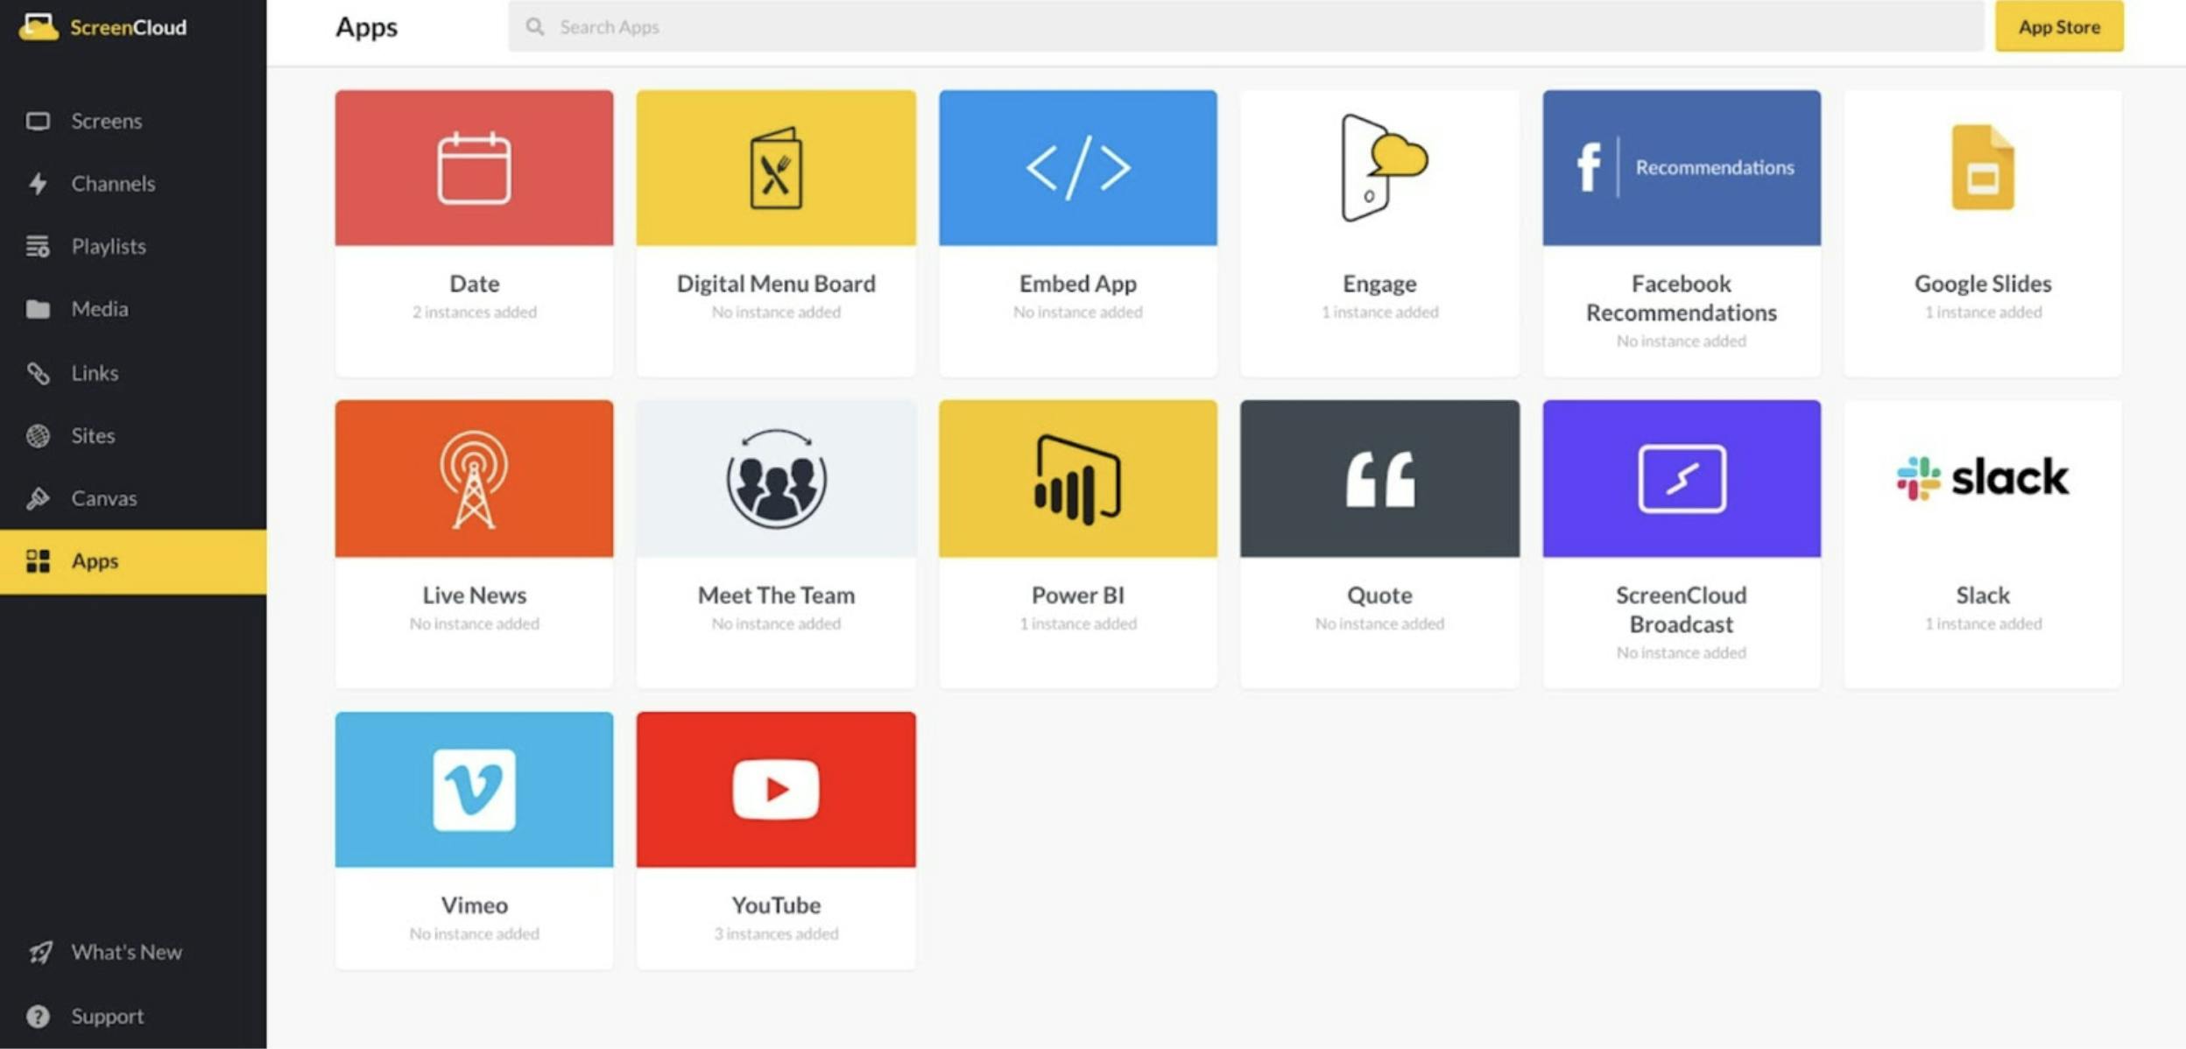2186x1049 pixels.
Task: Open the App Store button
Action: pos(2059,27)
